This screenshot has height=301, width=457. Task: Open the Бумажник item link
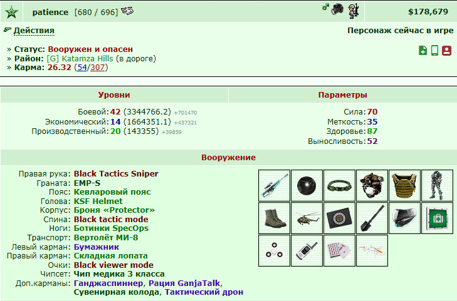(96, 247)
